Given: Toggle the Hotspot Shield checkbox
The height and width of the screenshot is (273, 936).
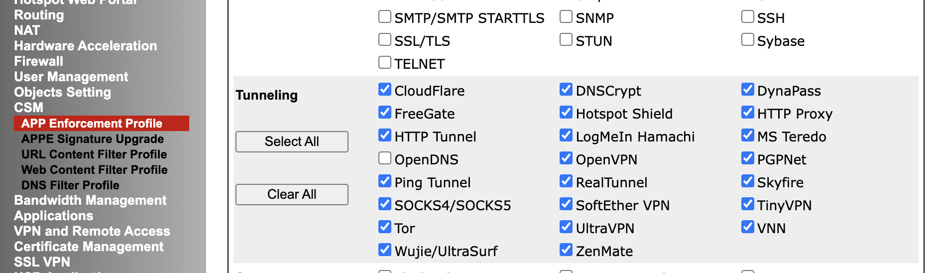Looking at the screenshot, I should pos(566,113).
